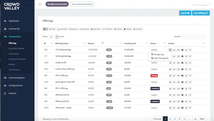Open the Show entries count dropdown
This screenshot has width=214, height=121.
53,37
